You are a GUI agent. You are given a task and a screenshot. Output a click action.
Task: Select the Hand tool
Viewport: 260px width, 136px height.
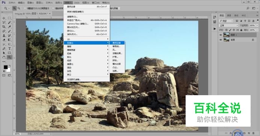pos(4,57)
